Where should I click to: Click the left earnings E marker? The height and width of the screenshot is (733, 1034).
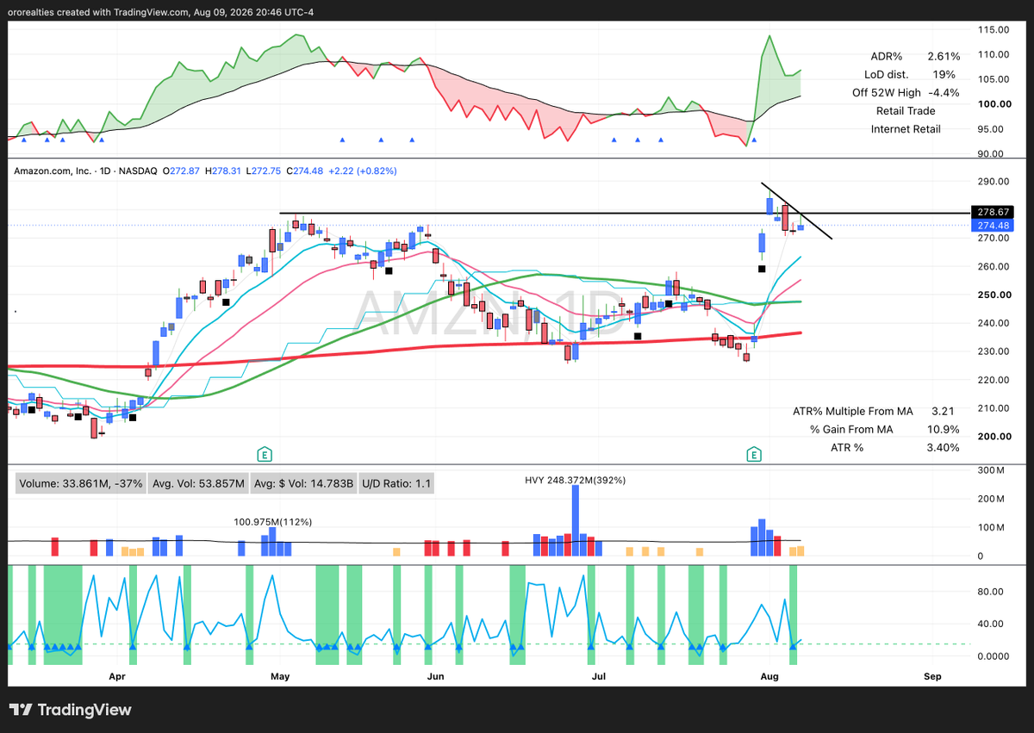click(x=265, y=454)
